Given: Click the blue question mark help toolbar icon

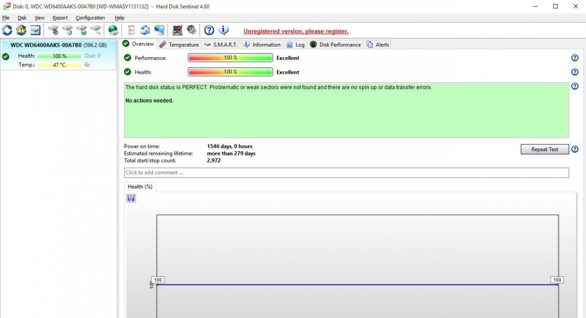Looking at the screenshot, I should 209,30.
